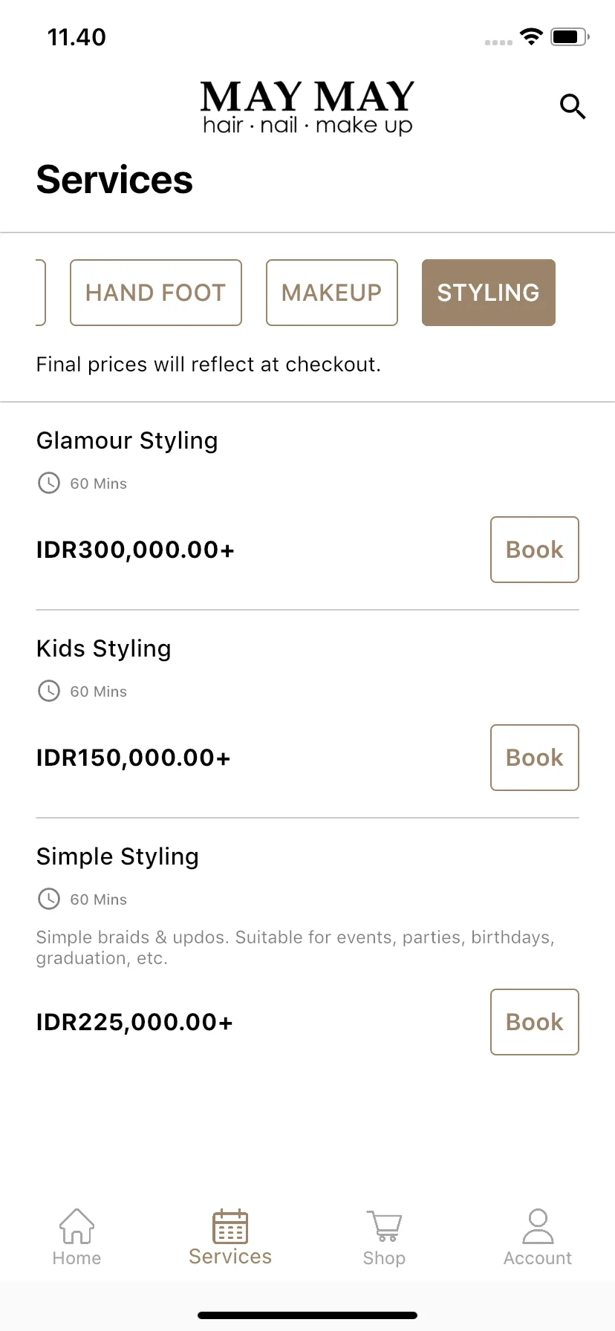The image size is (615, 1331).
Task: Open the Simple Styling service title
Action: click(x=117, y=856)
